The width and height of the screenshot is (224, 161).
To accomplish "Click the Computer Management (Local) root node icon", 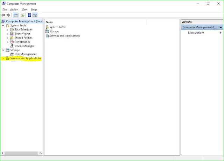I will click(3, 21).
